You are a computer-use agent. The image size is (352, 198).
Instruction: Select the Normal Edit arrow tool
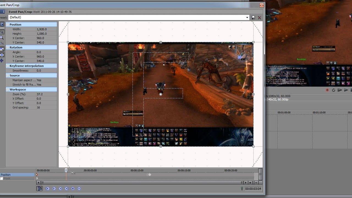[2, 32]
